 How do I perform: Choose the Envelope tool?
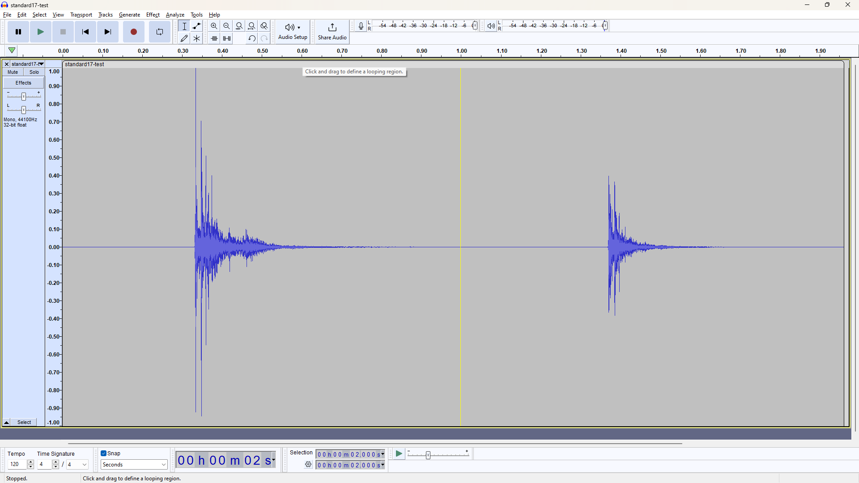tap(197, 26)
